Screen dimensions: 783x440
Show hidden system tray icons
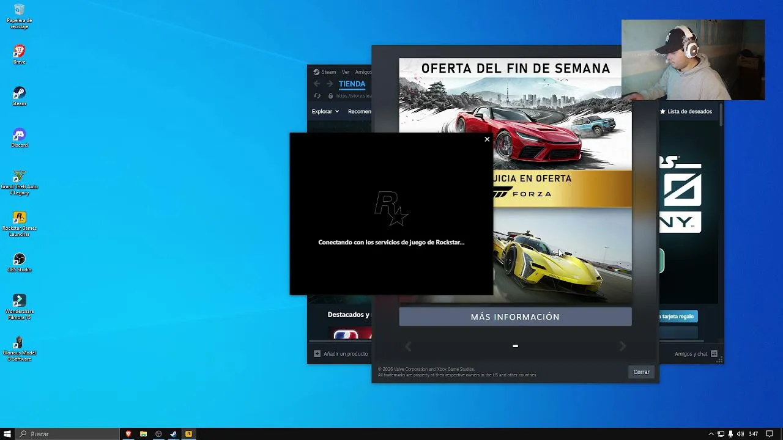coord(711,434)
